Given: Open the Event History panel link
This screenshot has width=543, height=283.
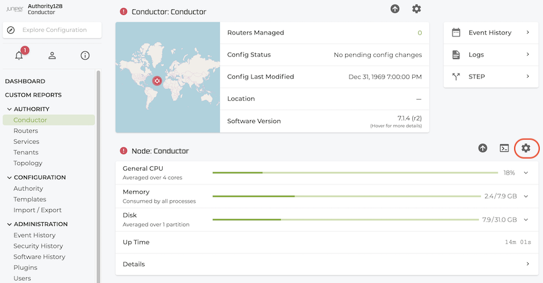Looking at the screenshot, I should (x=491, y=33).
